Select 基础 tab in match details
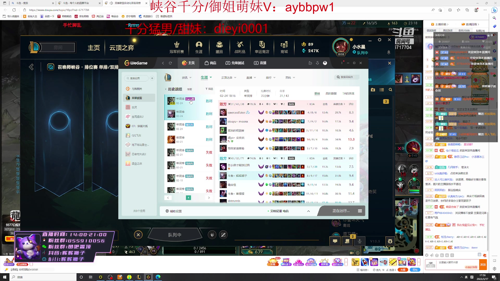500x281 pixels. [317, 93]
